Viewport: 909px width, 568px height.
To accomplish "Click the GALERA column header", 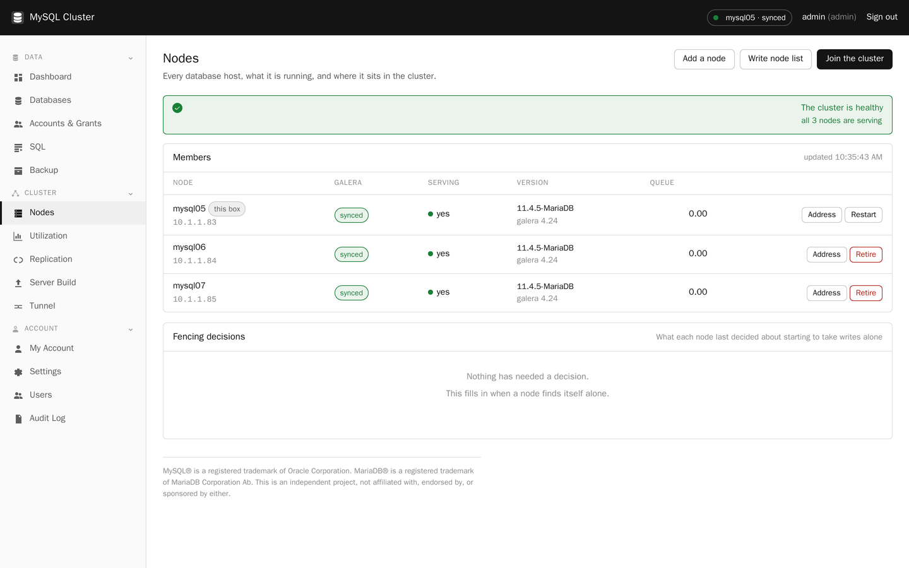I will coord(348,183).
